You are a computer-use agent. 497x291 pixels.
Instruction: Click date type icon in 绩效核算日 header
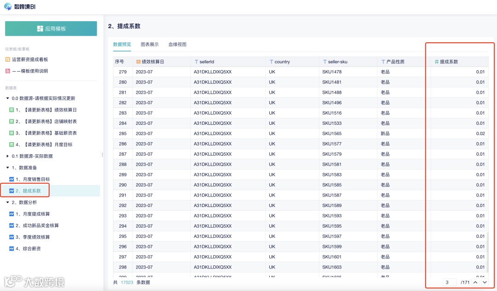pos(138,62)
